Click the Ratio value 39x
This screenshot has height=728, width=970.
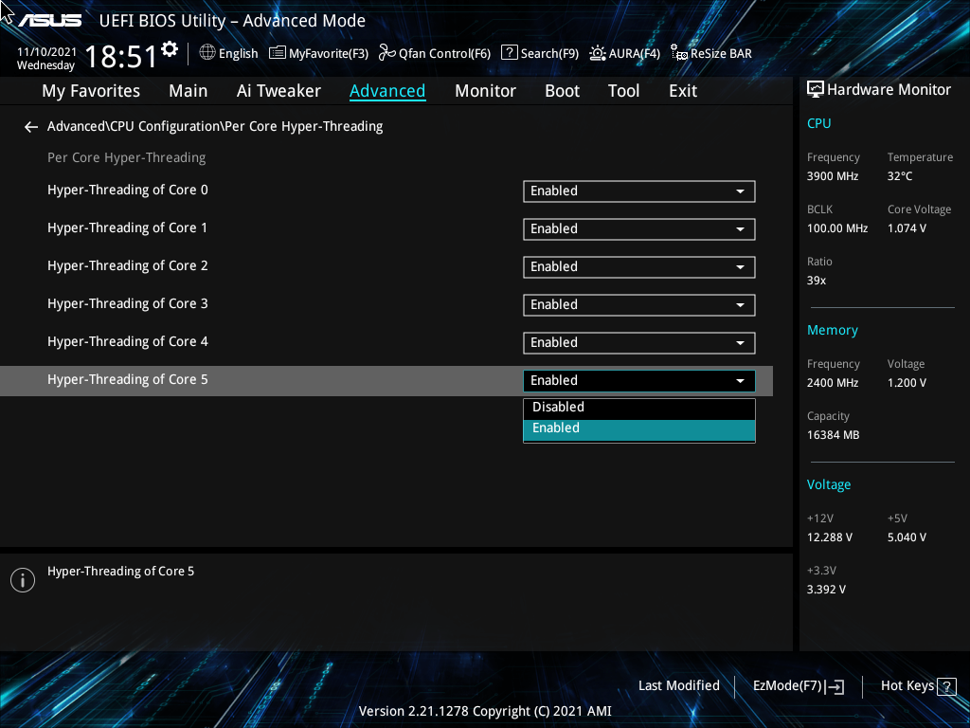pos(816,281)
